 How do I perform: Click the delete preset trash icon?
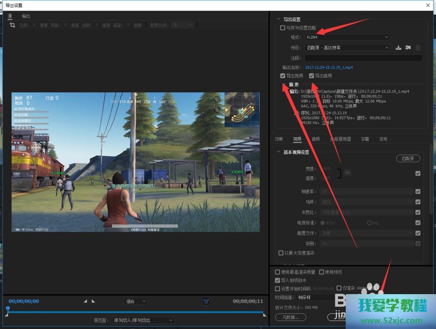(417, 48)
